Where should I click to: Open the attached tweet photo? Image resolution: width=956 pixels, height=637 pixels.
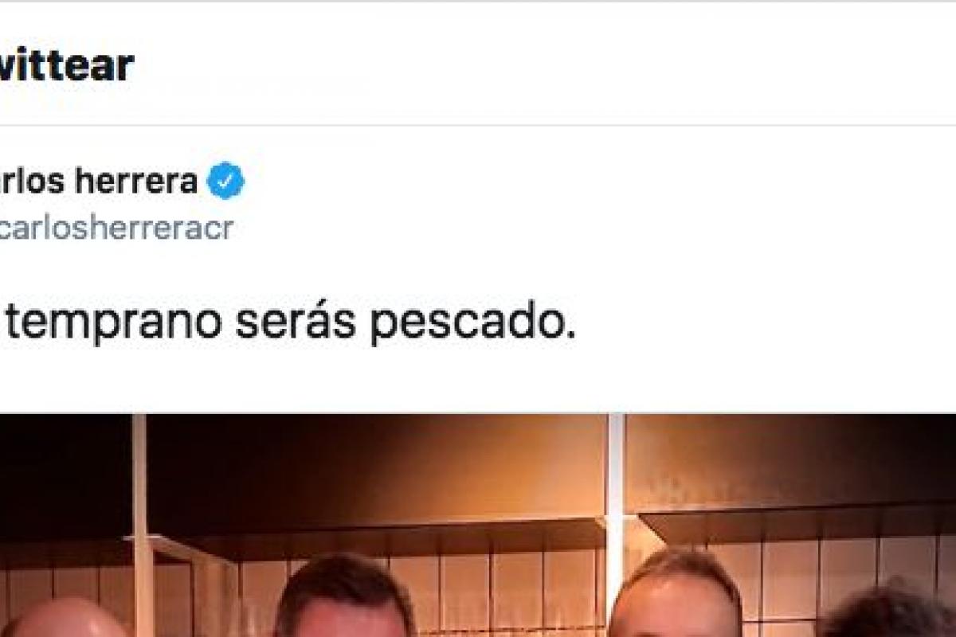tap(478, 526)
